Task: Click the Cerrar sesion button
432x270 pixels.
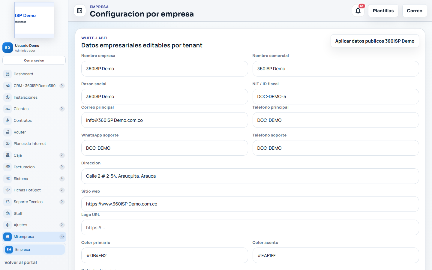Action: (x=34, y=60)
